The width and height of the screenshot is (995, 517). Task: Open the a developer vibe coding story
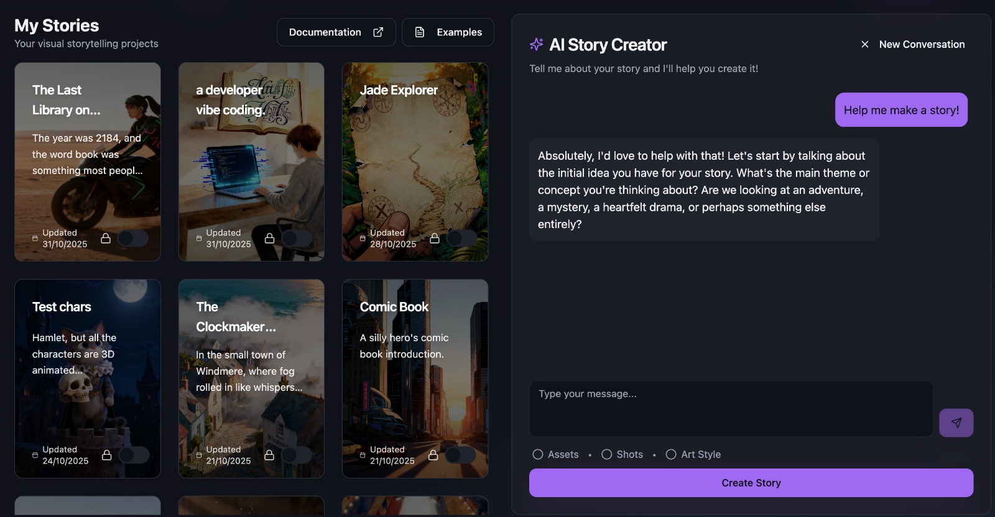[251, 162]
